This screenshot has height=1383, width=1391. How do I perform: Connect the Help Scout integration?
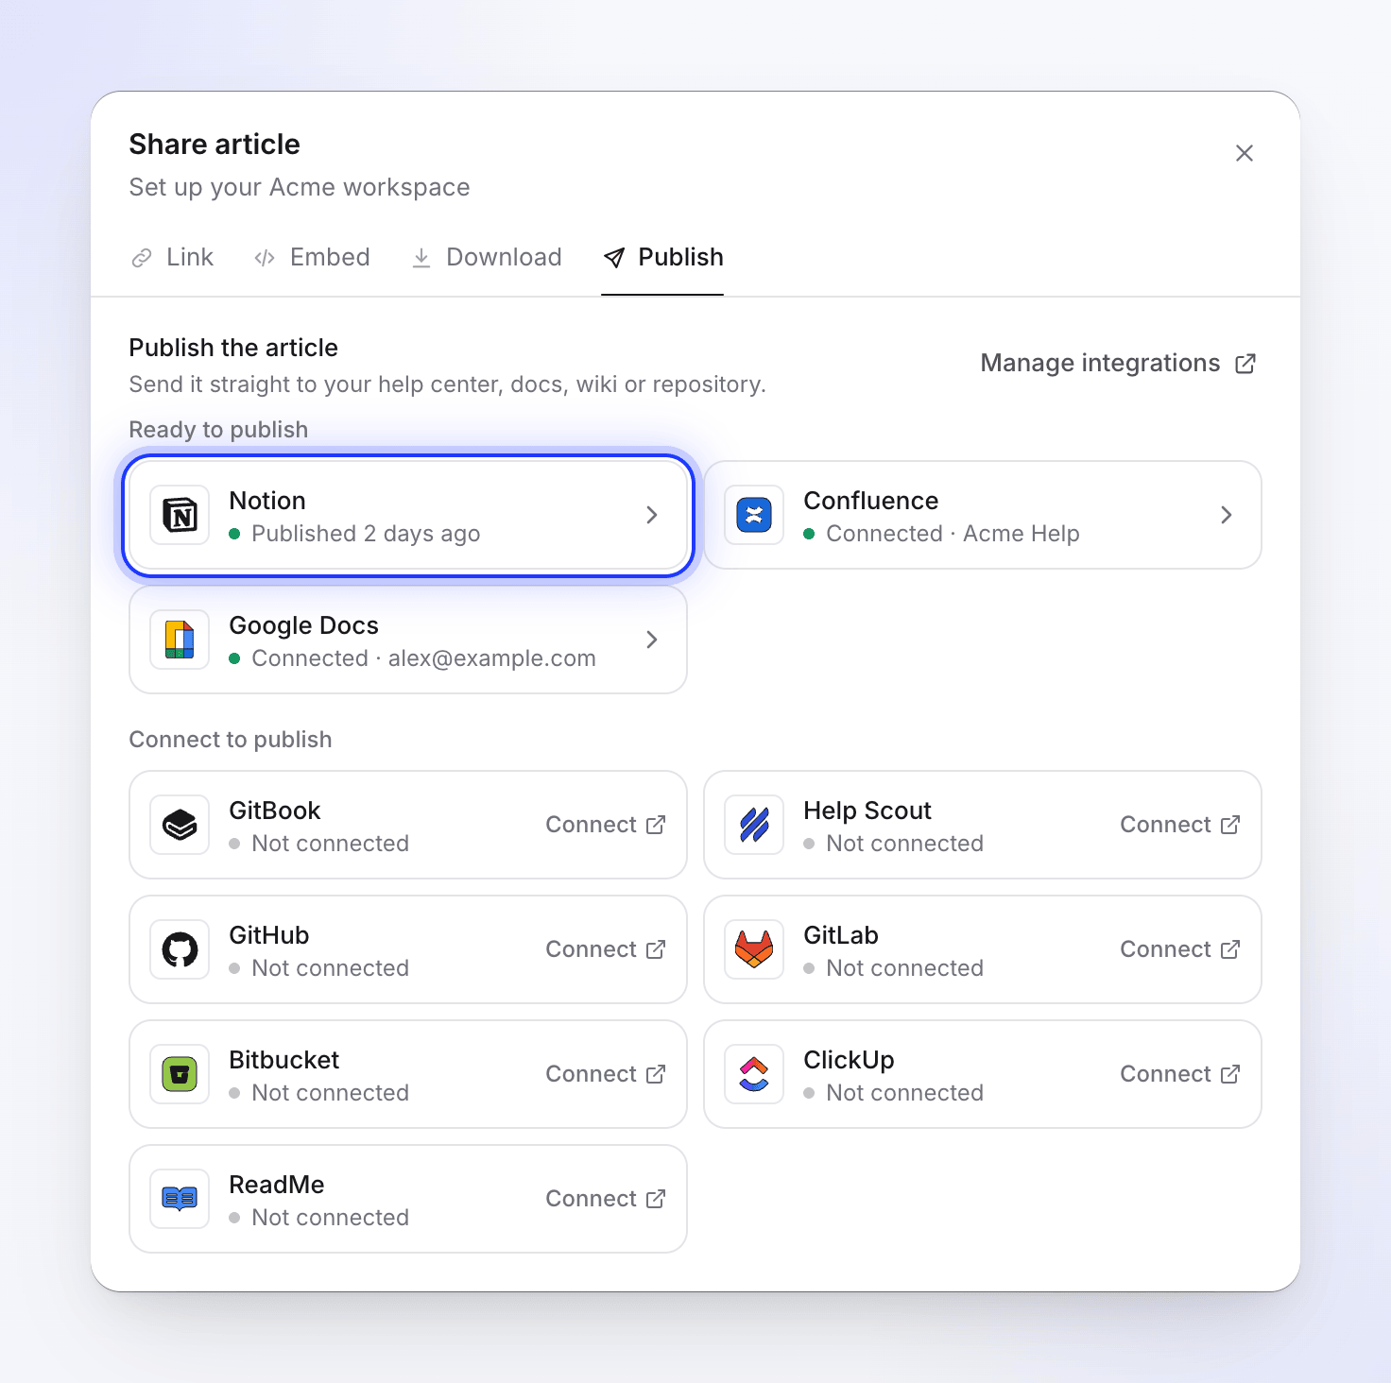tap(1180, 825)
